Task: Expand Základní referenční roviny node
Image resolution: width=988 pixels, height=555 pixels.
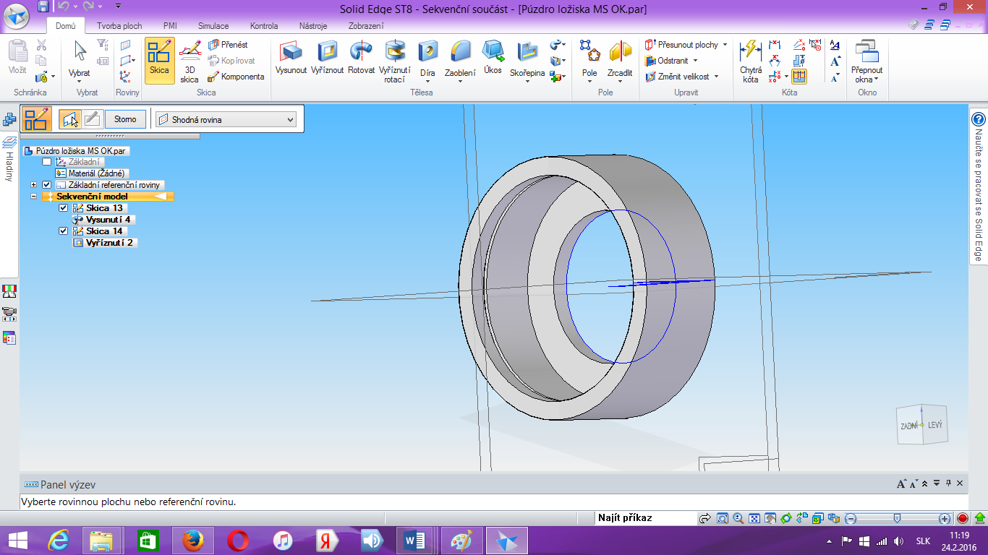Action: point(33,185)
